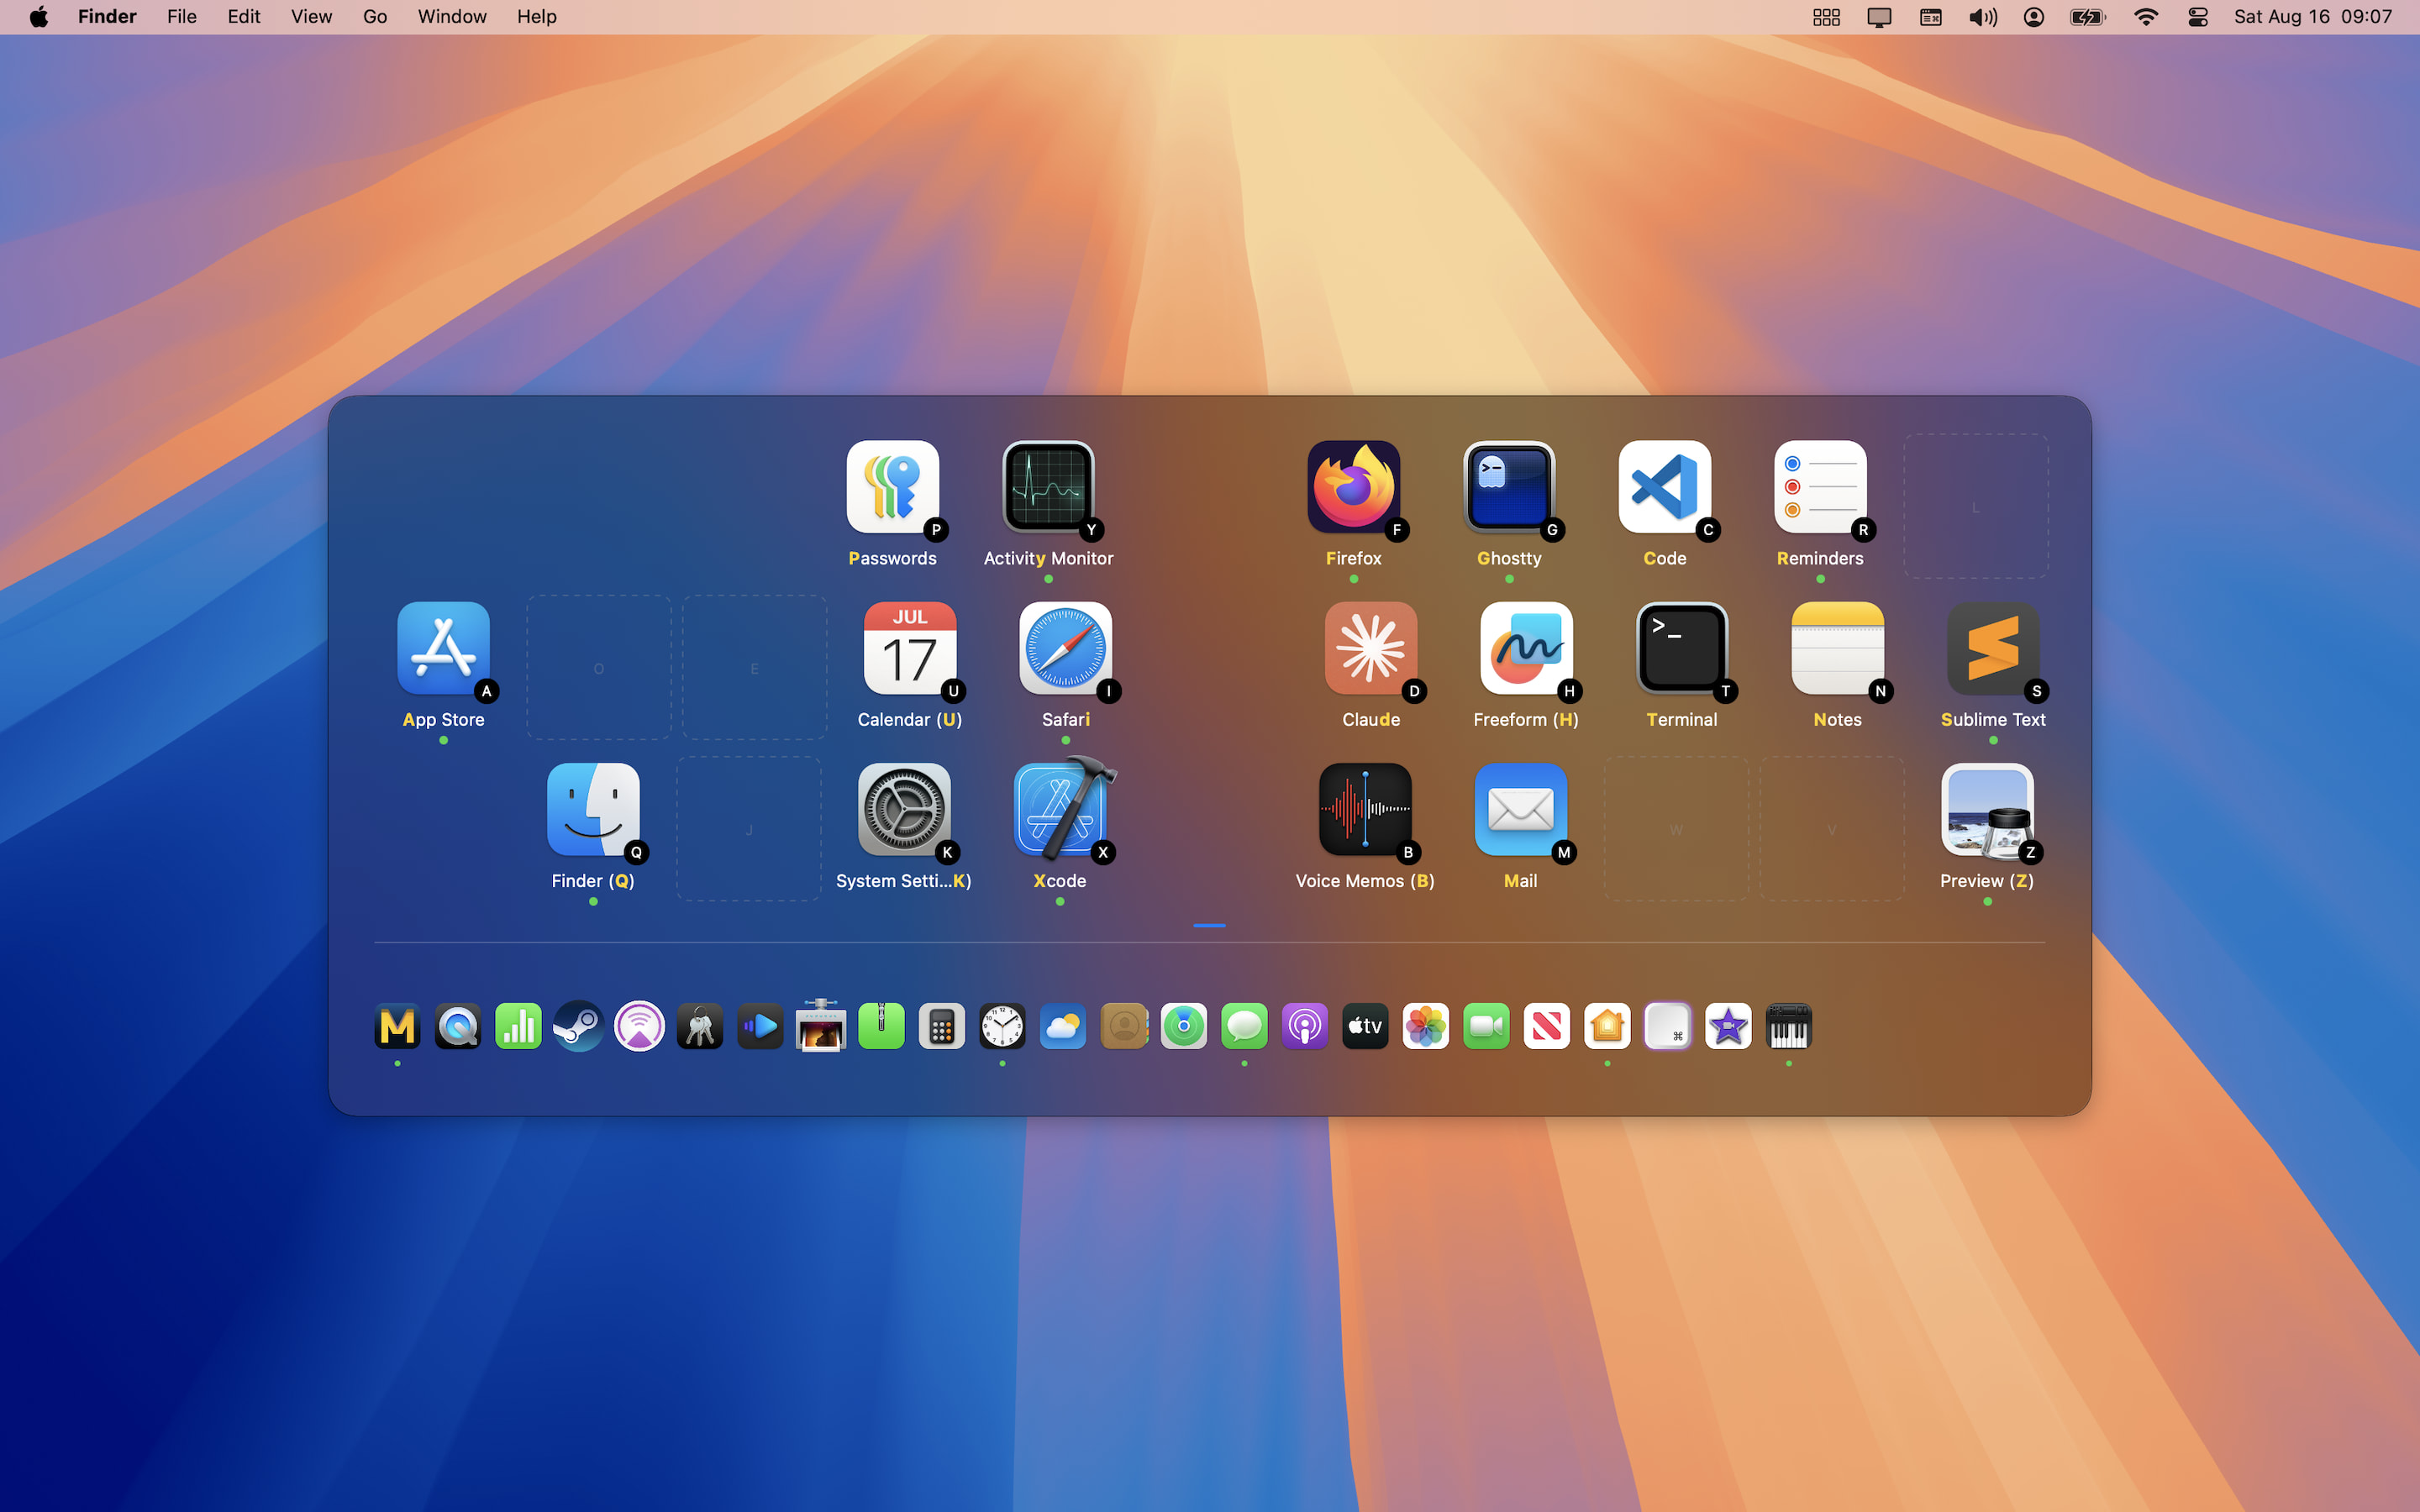Launch Keychain Access from the bottom row

(x=700, y=1026)
